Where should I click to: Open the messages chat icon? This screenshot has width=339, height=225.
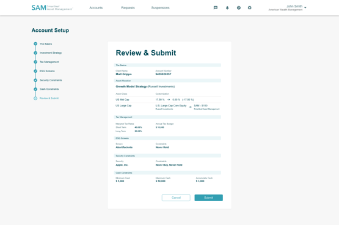click(216, 8)
